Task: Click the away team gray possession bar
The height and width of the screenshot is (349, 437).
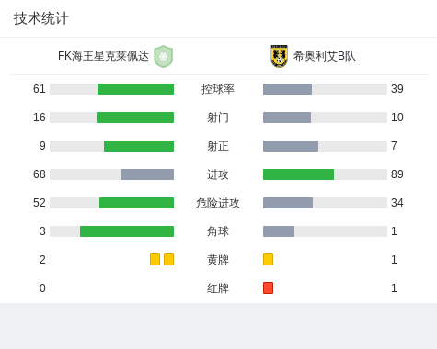Action: tap(287, 89)
